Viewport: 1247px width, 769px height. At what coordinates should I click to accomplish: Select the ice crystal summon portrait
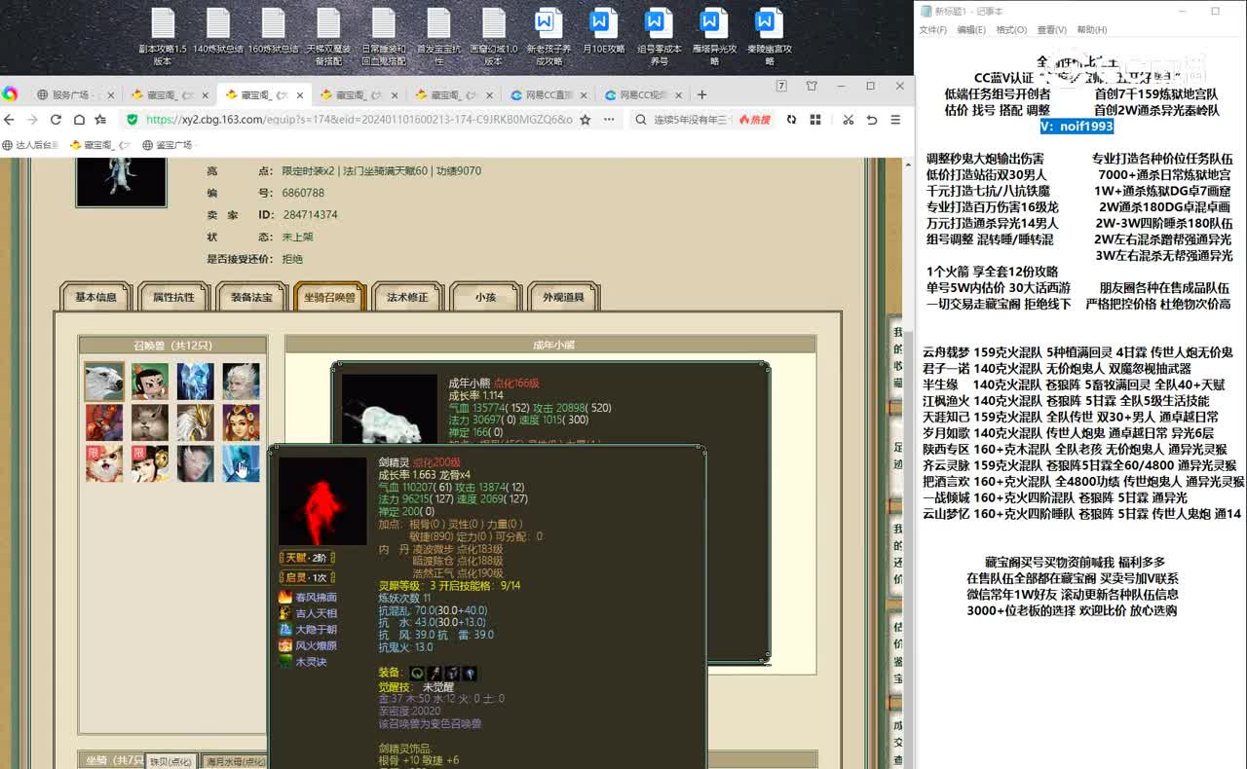(195, 382)
